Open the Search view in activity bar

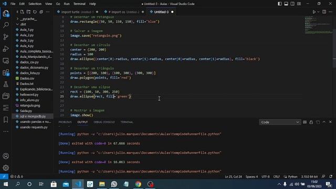(x=6, y=25)
